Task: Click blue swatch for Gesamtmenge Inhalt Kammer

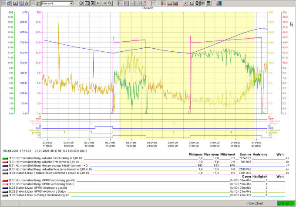Action: 5,166
